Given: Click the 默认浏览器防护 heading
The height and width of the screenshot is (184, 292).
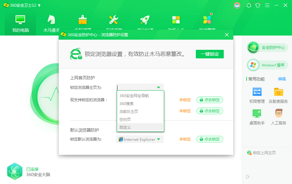Looking at the screenshot, I should 84,130.
